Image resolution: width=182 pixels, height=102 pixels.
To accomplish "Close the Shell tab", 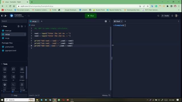I will point(121,22).
